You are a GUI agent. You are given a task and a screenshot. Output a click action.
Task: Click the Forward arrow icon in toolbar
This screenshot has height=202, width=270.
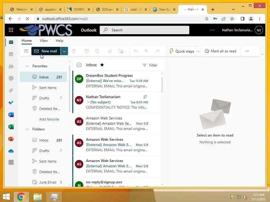[157, 51]
